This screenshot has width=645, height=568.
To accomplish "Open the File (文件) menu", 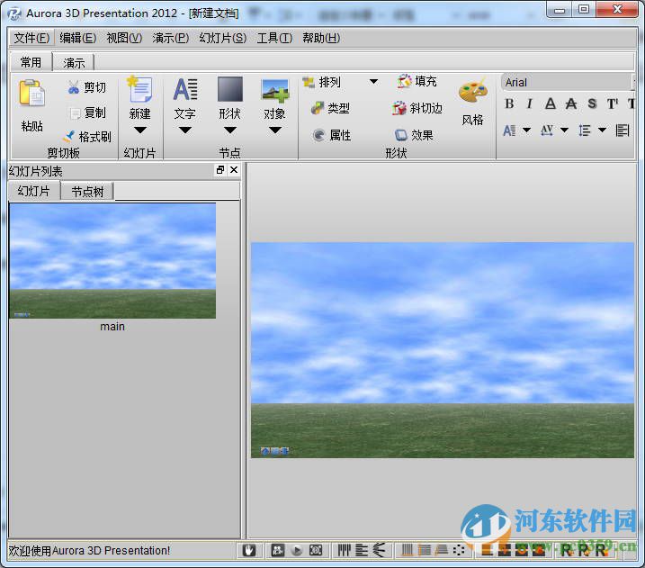I will (x=31, y=39).
